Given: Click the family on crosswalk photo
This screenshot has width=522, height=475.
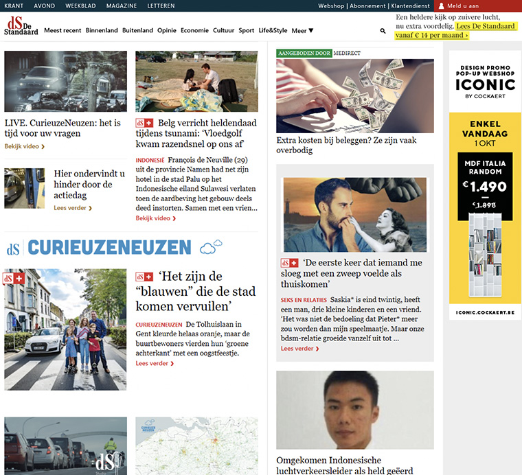Looking at the screenshot, I should pyautogui.click(x=65, y=329).
